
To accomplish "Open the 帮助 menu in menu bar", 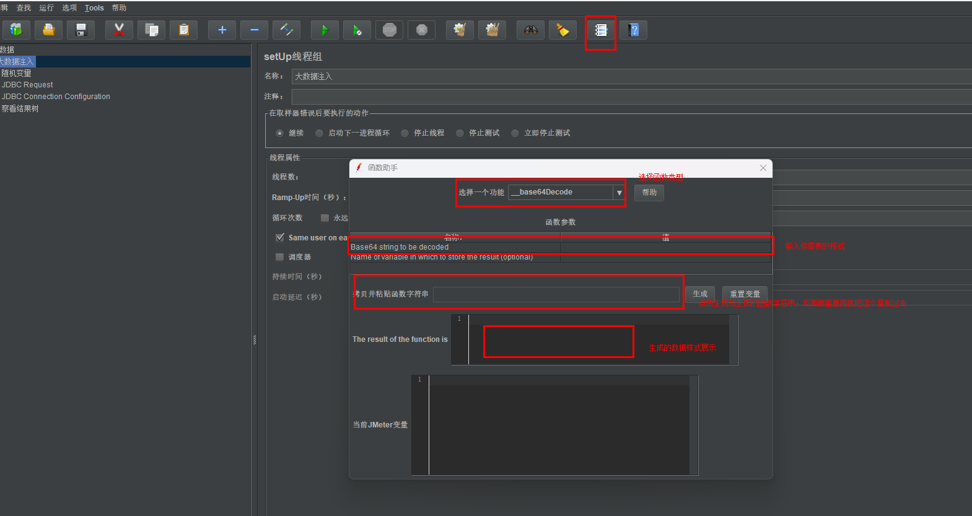I will tap(119, 8).
